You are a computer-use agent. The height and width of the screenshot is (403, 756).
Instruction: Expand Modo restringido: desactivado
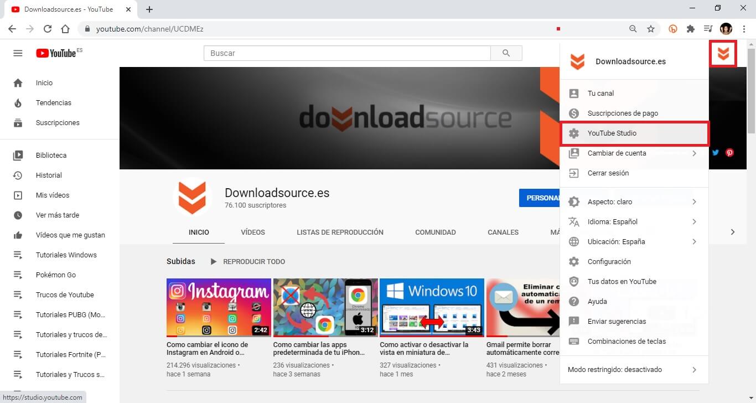pyautogui.click(x=634, y=370)
